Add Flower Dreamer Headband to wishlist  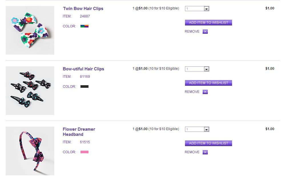click(x=208, y=143)
